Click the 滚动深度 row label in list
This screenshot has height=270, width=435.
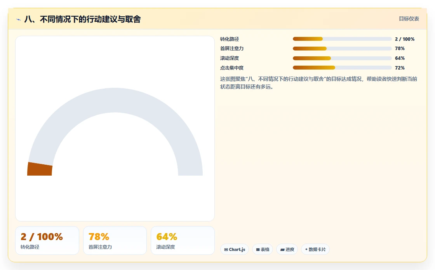pyautogui.click(x=230, y=58)
